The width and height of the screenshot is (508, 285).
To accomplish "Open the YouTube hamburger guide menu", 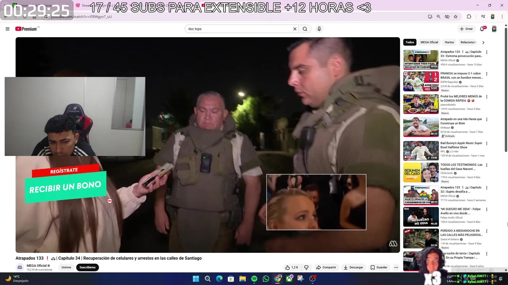I will tap(7, 29).
